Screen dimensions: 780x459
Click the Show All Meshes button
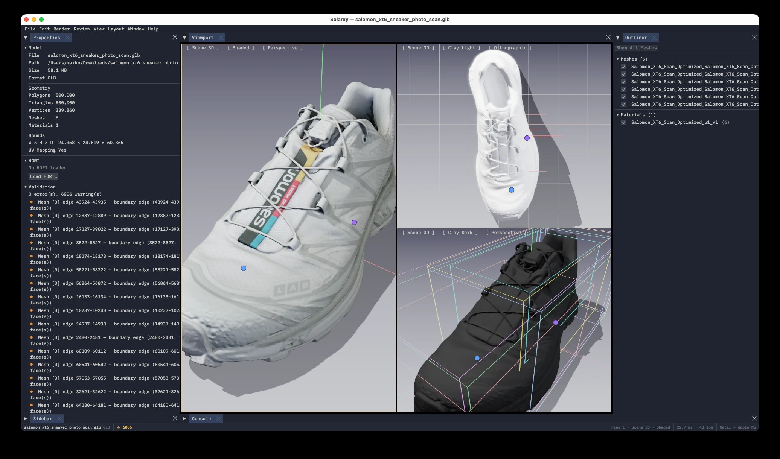pos(637,48)
